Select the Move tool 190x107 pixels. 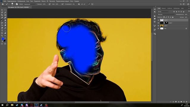(x=2, y=10)
